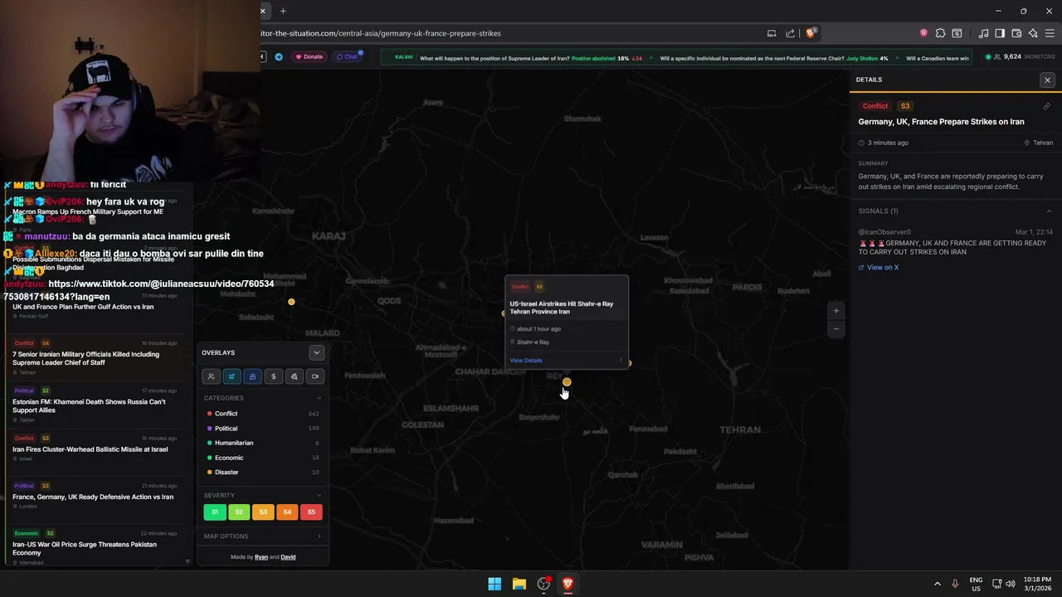The image size is (1062, 597).
Task: Collapse the Overlays panel chevron
Action: click(316, 352)
